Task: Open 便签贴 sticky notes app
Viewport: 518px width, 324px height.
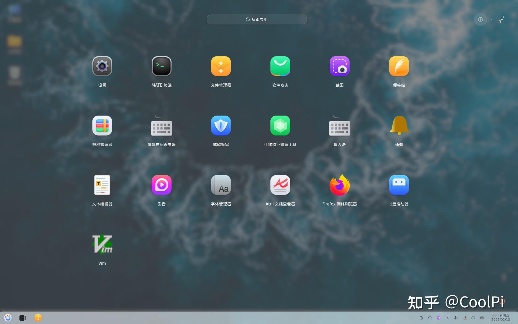Action: coord(399,66)
